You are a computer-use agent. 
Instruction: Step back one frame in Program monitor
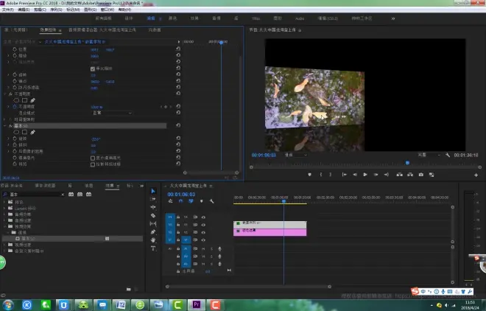pos(355,175)
